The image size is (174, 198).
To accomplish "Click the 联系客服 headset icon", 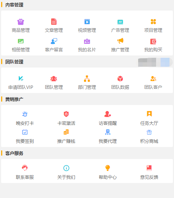I will 25,168.
